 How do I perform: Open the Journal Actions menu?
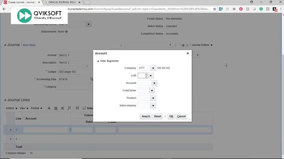coord(202,45)
